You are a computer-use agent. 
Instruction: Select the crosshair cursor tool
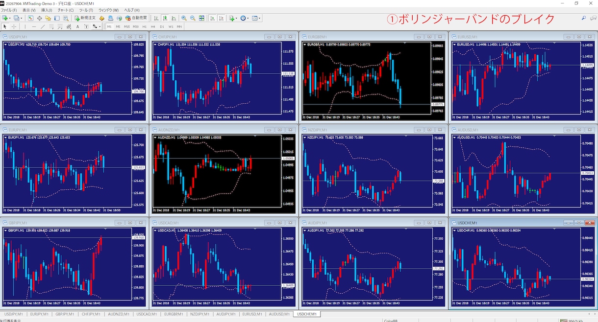tap(14, 26)
